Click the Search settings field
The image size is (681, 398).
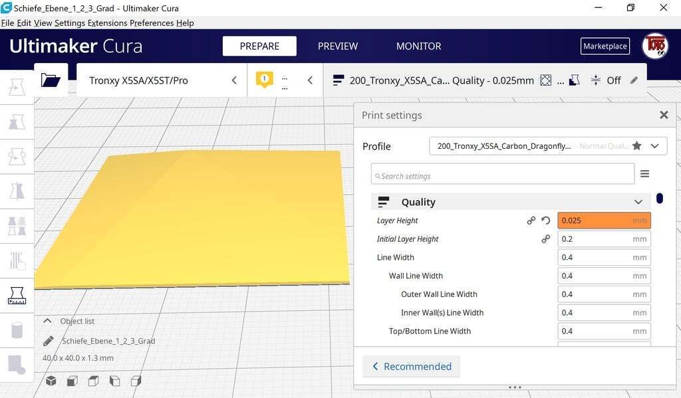[503, 174]
